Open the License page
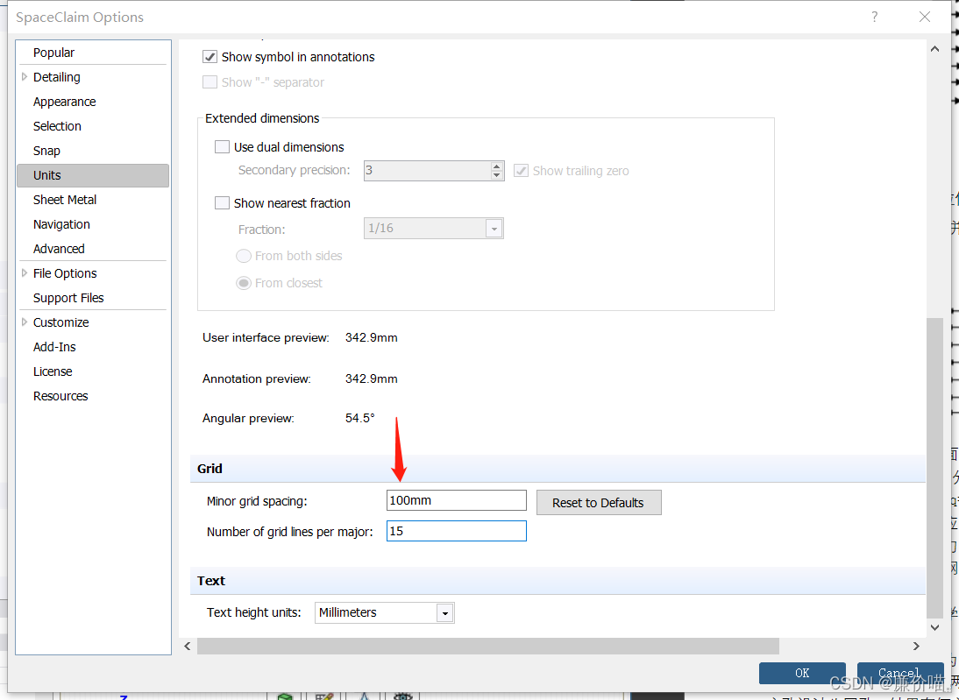 click(53, 371)
